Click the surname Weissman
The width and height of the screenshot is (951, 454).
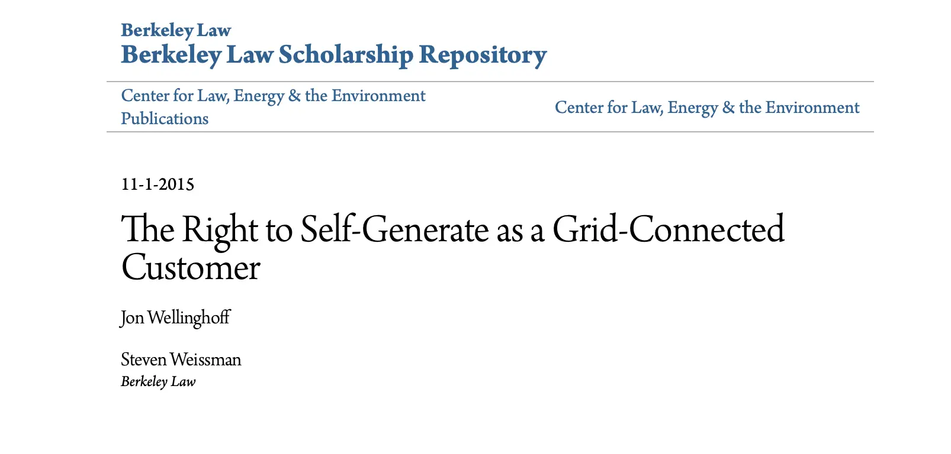(x=205, y=359)
